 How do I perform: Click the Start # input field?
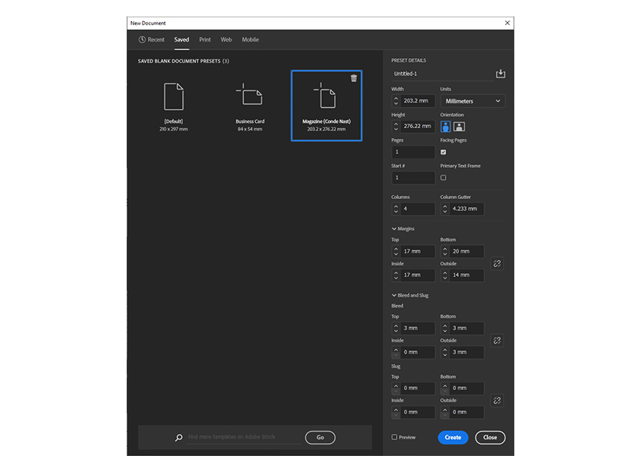click(x=413, y=178)
